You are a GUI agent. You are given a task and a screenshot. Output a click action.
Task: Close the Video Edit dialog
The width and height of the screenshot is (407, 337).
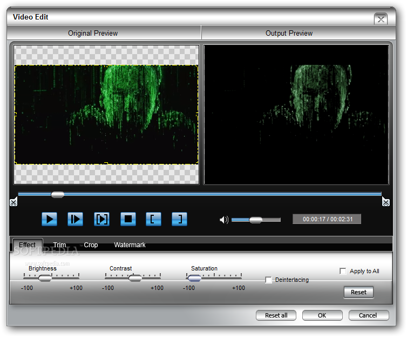(x=381, y=19)
